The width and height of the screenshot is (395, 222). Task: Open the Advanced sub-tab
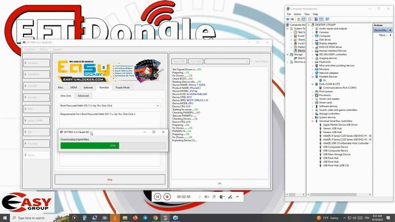pos(83,96)
